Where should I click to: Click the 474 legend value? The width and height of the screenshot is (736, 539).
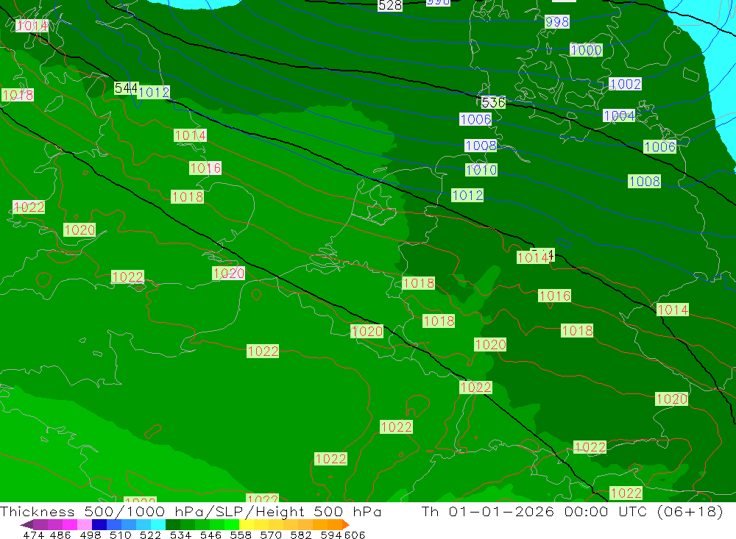tap(33, 535)
